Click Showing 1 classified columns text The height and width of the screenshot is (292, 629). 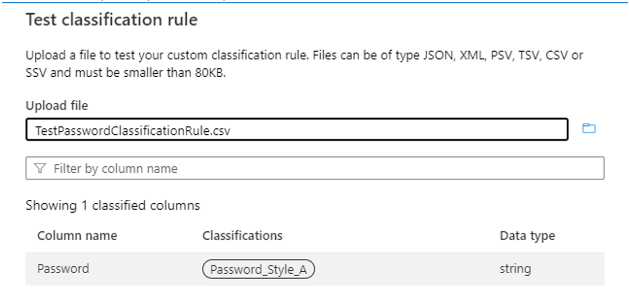point(113,206)
